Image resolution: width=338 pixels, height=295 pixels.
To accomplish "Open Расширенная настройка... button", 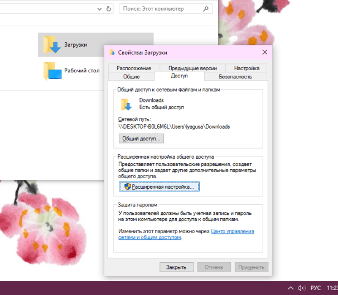I will tap(159, 186).
